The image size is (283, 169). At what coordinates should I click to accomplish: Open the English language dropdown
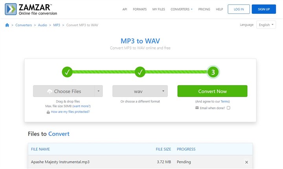click(x=266, y=25)
